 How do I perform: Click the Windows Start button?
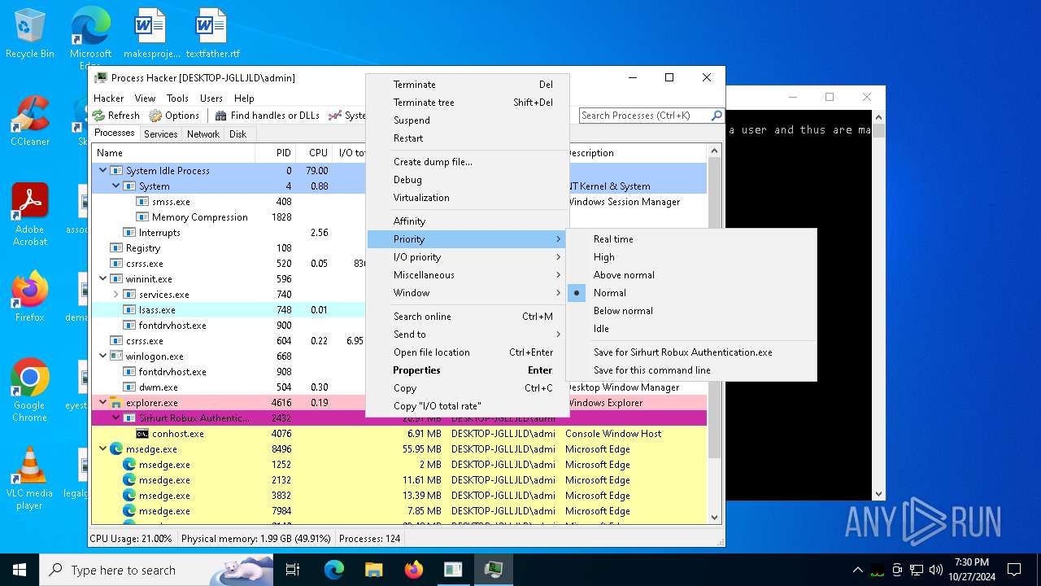point(20,570)
